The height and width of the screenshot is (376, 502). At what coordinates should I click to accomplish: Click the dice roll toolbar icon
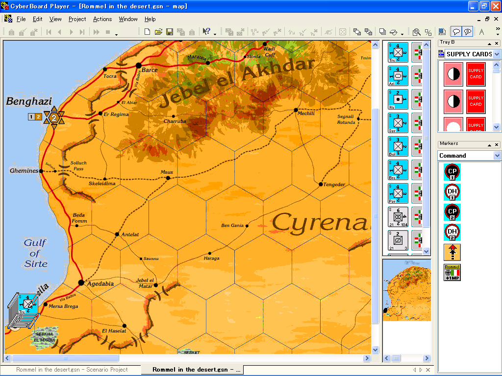pos(343,32)
